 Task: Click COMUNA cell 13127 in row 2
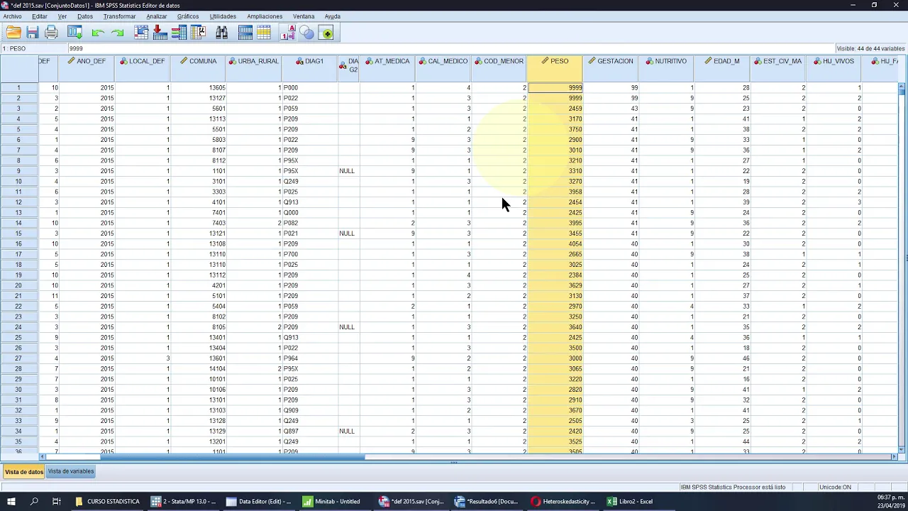[x=198, y=98]
